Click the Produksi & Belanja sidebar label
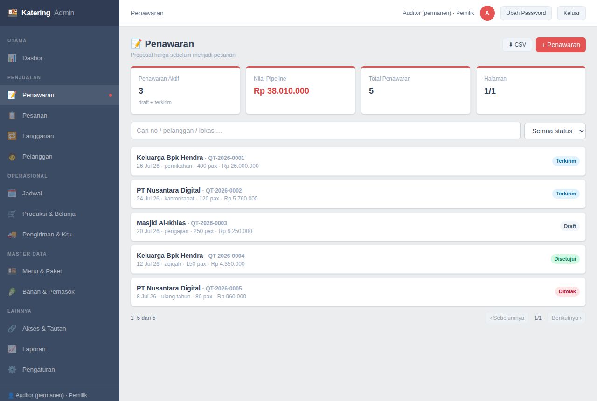Viewport: 597px width, 401px height. (x=49, y=214)
